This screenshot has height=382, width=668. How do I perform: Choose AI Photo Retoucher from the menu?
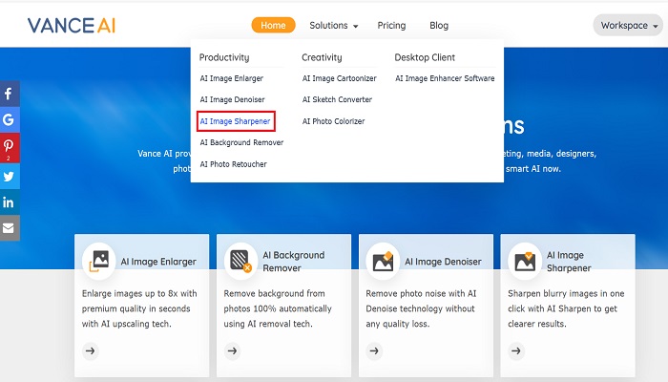234,164
